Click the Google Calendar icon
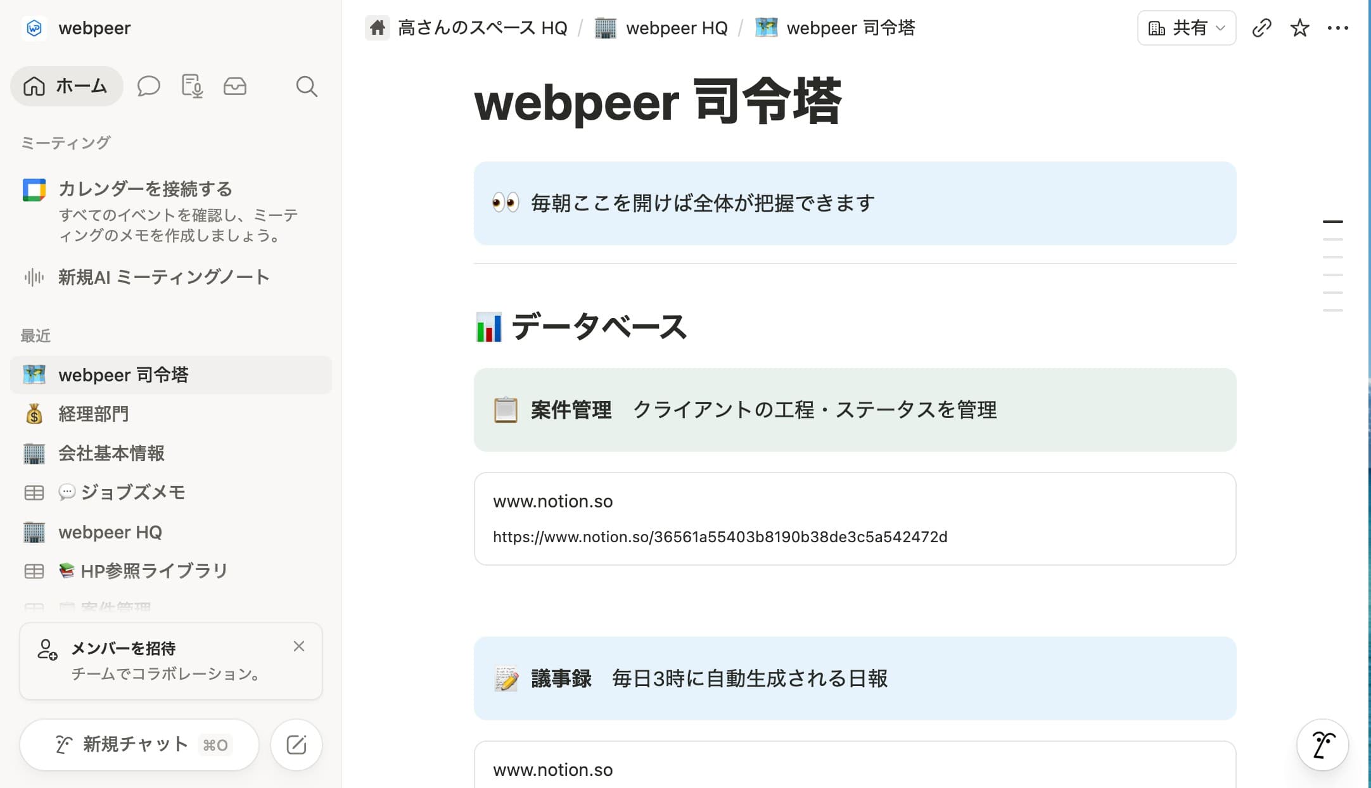This screenshot has width=1371, height=788. 34,189
